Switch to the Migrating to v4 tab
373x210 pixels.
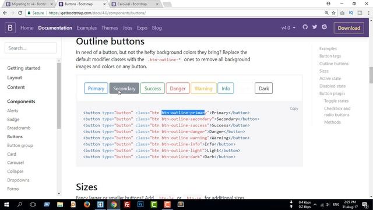coord(29,4)
